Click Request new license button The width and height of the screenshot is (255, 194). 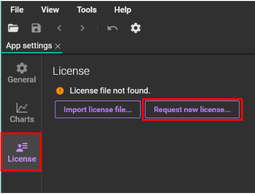coord(192,109)
